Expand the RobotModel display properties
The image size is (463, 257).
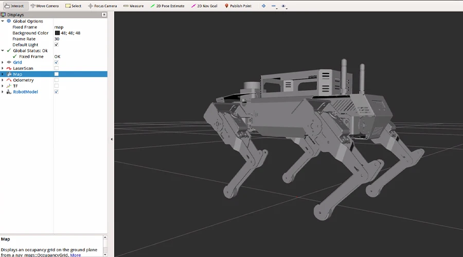(x=3, y=92)
